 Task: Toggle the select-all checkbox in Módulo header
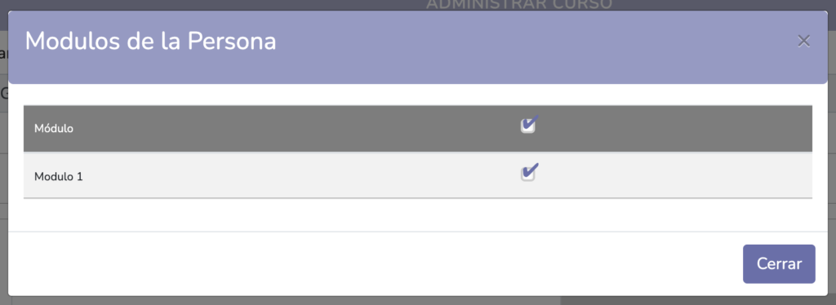coord(528,126)
